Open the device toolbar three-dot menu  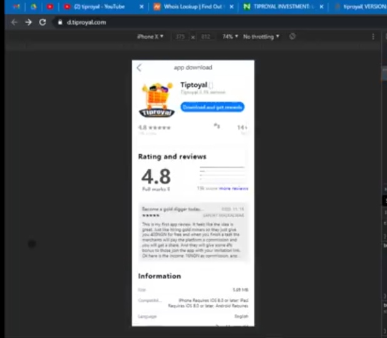tap(373, 37)
